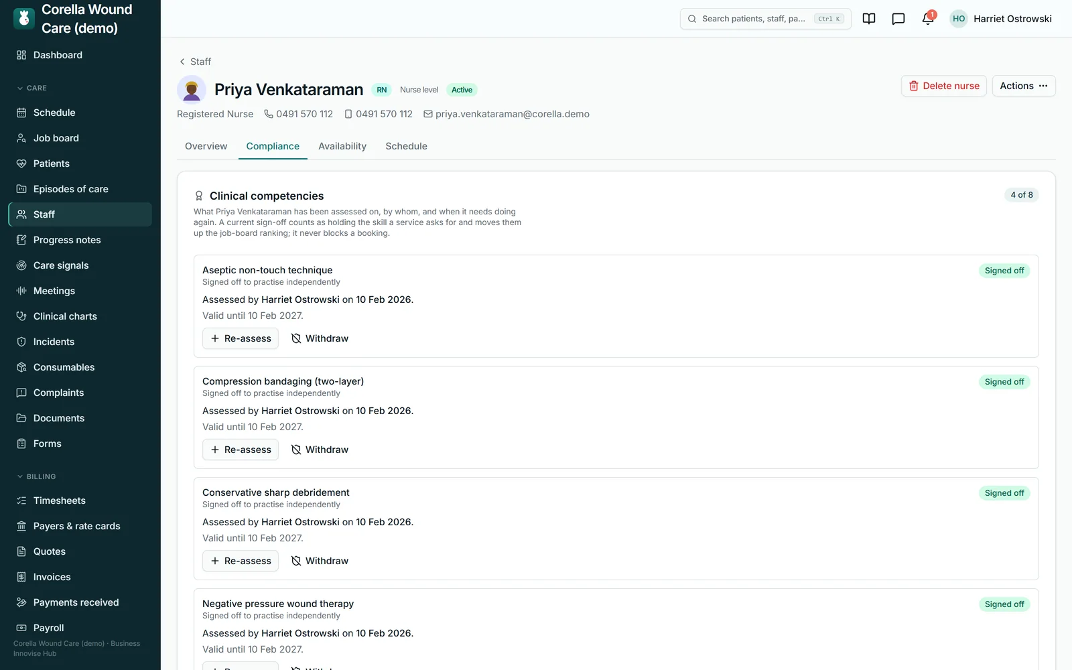Open Progress notes icon in sidebar
This screenshot has width=1072, height=670.
click(x=21, y=240)
